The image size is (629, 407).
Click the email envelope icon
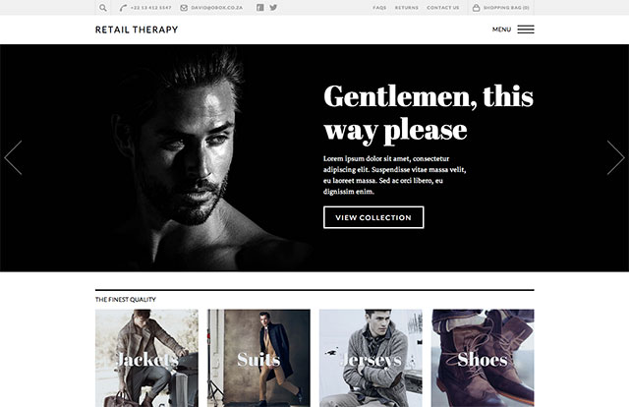[184, 7]
